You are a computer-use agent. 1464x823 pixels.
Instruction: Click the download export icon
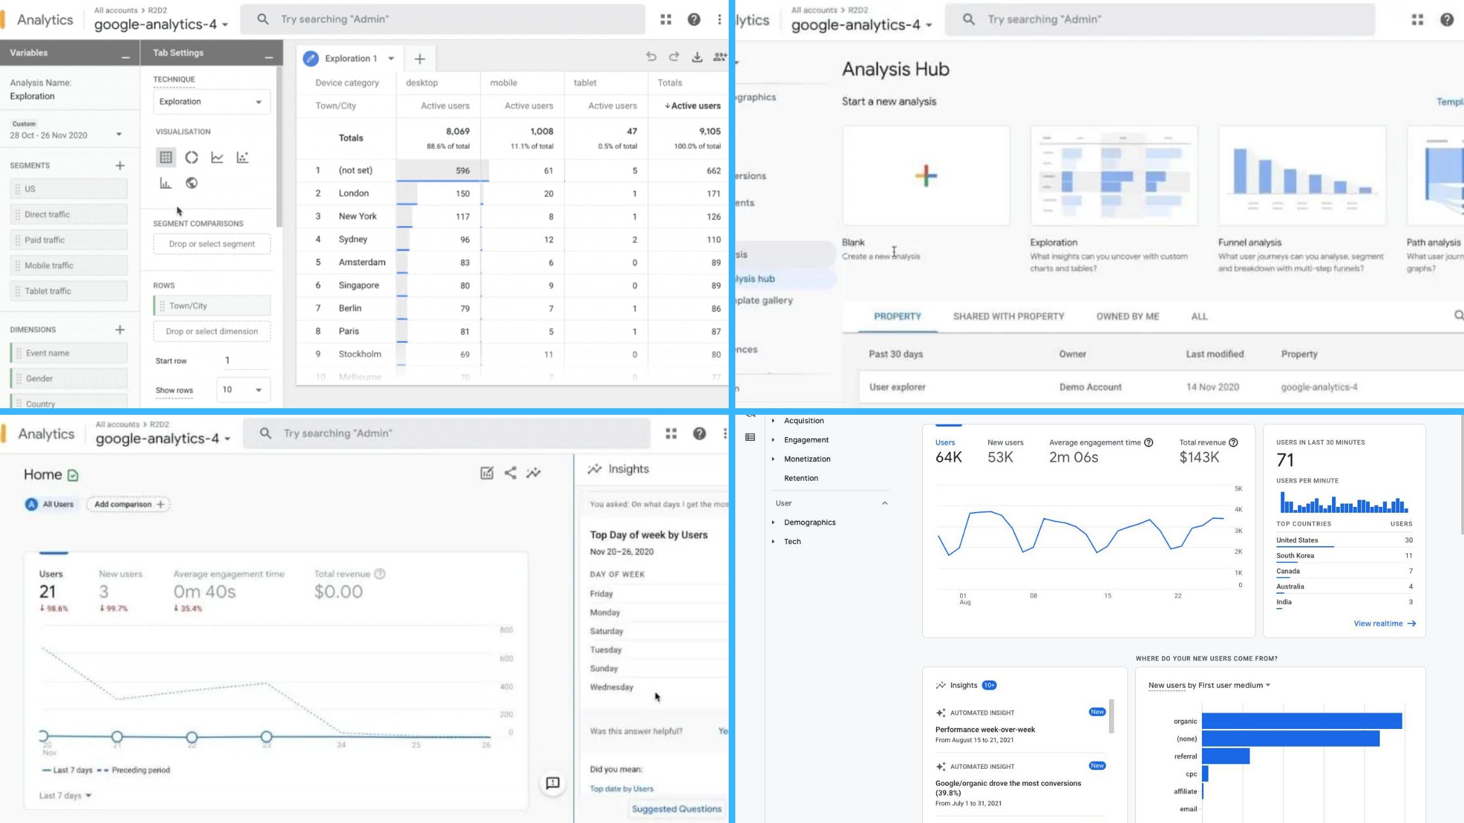coord(697,57)
